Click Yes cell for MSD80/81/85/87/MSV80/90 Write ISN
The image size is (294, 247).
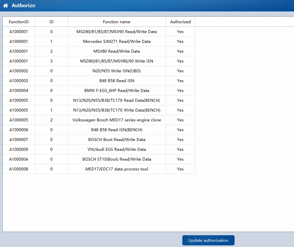click(180, 61)
